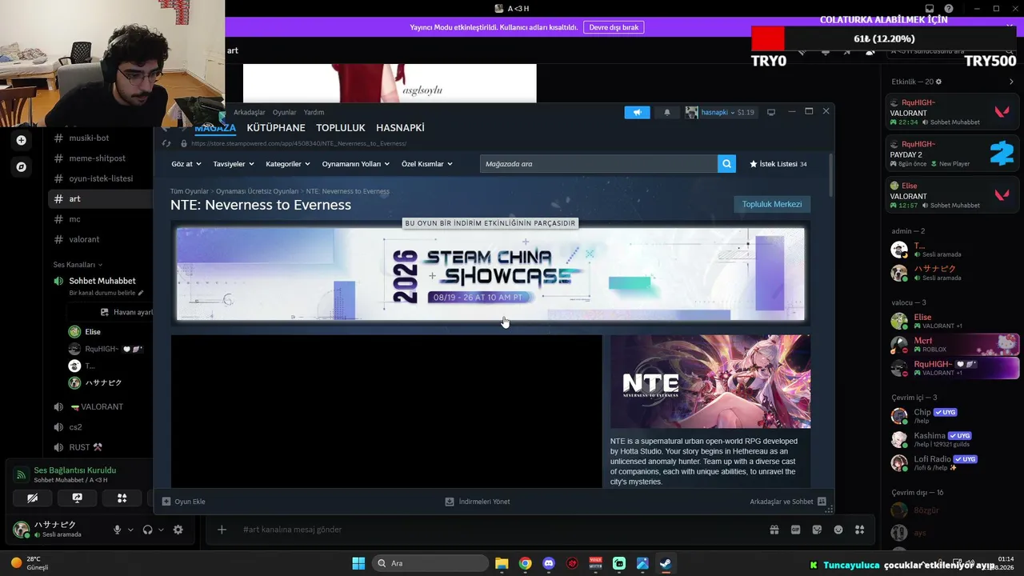Open the GIF picker
Screen dimensions: 1024x576
pyautogui.click(x=796, y=530)
